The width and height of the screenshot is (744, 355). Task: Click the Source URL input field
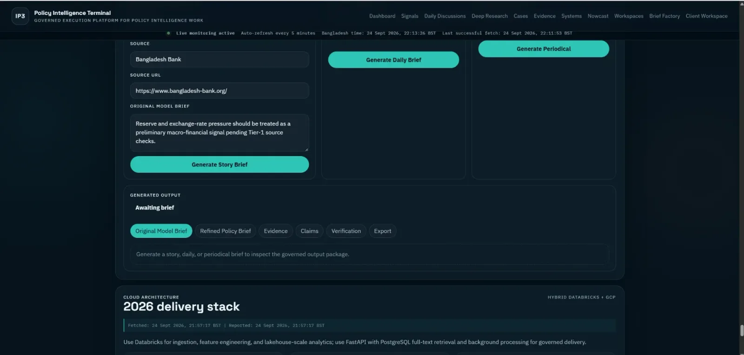coord(219,91)
